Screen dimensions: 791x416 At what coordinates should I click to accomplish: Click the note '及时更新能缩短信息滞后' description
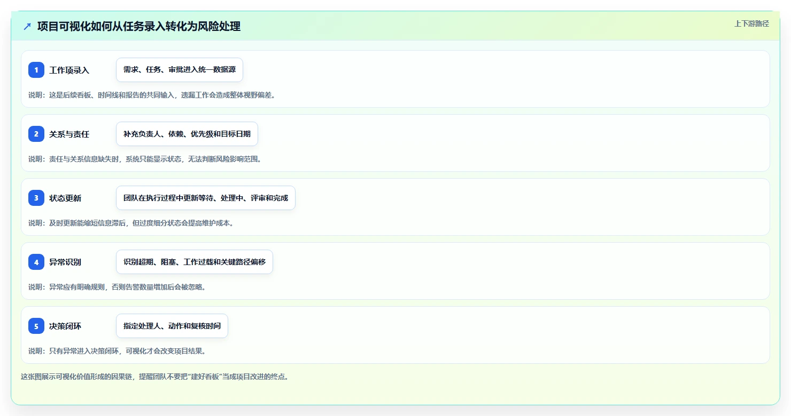click(x=131, y=223)
